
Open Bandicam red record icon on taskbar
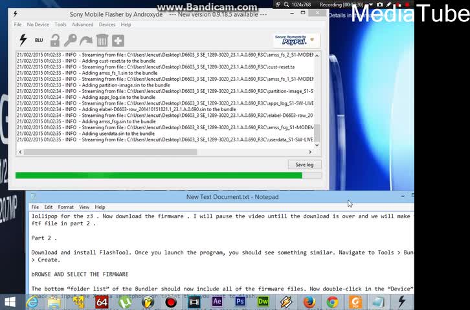[x=171, y=302]
